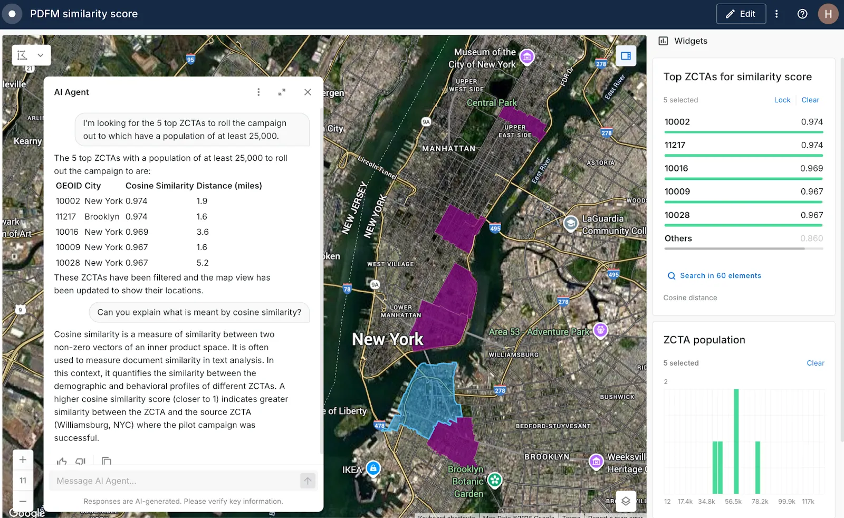Image resolution: width=844 pixels, height=518 pixels.
Task: Click the similarity score bar for ZCTA 10002
Action: pyautogui.click(x=743, y=132)
